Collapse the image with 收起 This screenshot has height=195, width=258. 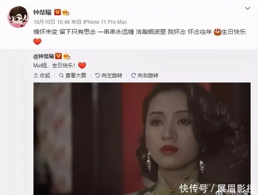click(x=42, y=75)
